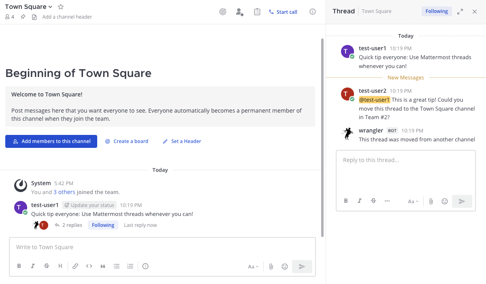The height and width of the screenshot is (284, 486).
Task: Click the pinned posts pin icon
Action: [x=23, y=17]
